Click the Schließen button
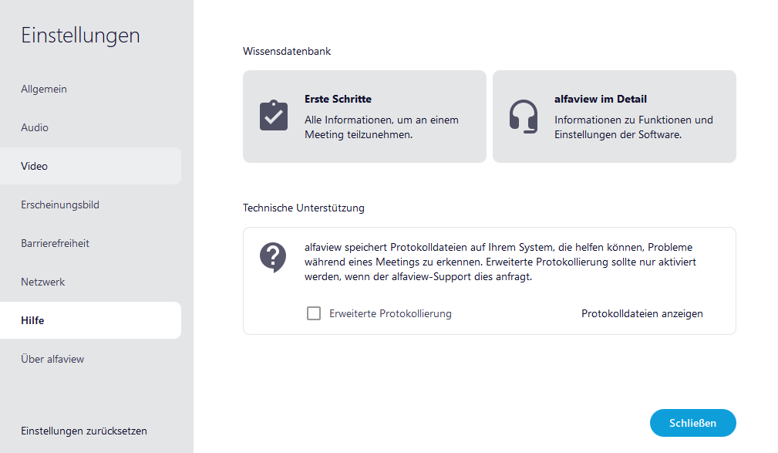Image resolution: width=778 pixels, height=453 pixels. 692,423
